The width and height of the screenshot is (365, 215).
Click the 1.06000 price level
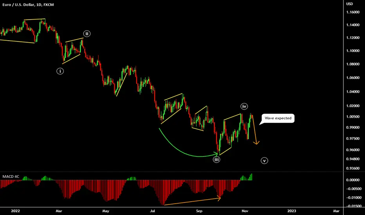coord(352,78)
